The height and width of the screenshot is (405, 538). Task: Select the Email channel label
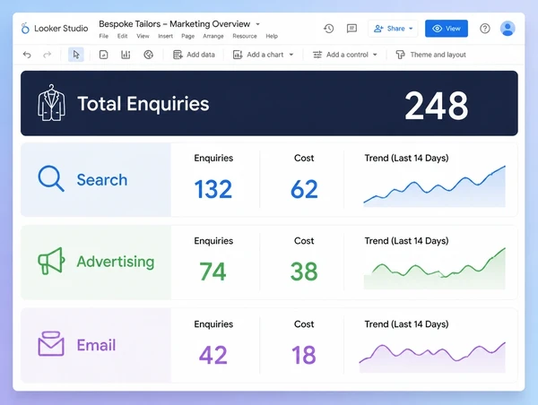(96, 345)
